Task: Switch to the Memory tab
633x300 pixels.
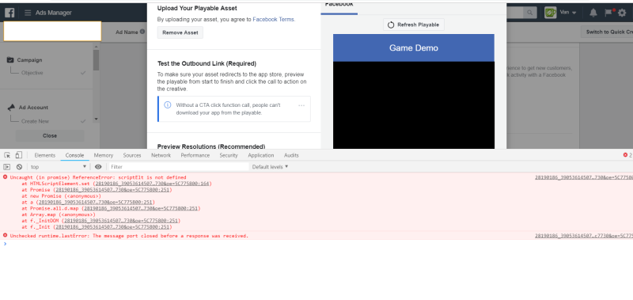Action: [x=104, y=155]
